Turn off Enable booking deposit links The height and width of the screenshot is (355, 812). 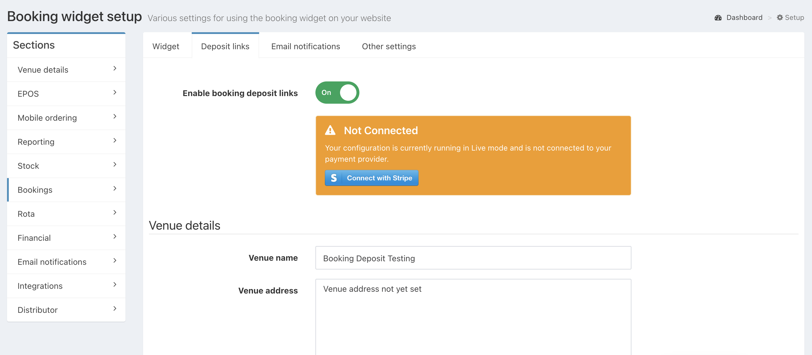(337, 93)
